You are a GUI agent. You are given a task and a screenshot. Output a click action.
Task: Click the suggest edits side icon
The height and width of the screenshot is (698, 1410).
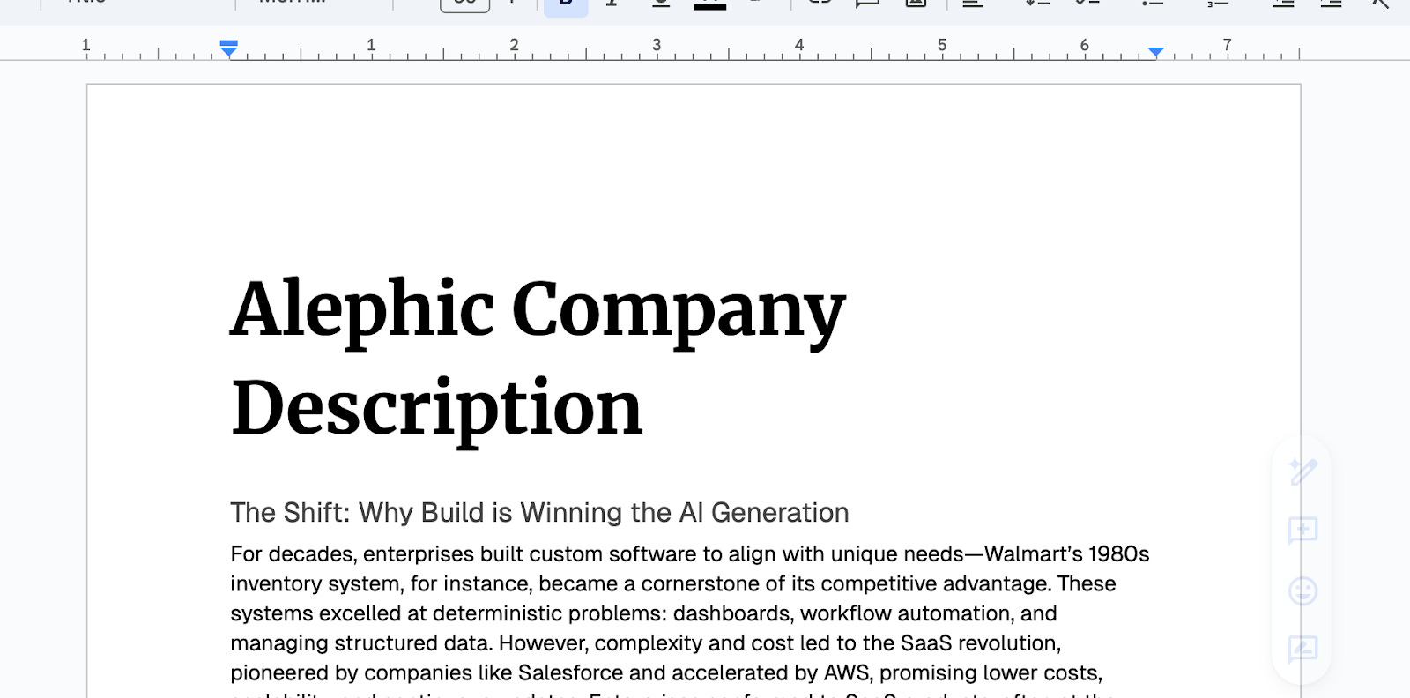tap(1302, 650)
